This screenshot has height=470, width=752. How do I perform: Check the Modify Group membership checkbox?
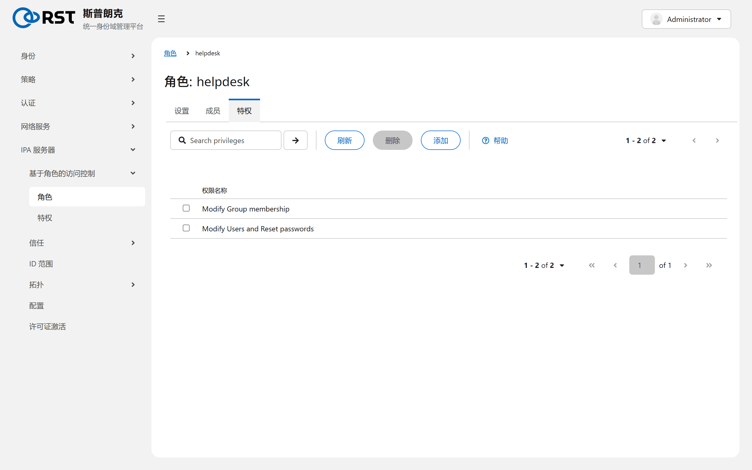pos(186,208)
